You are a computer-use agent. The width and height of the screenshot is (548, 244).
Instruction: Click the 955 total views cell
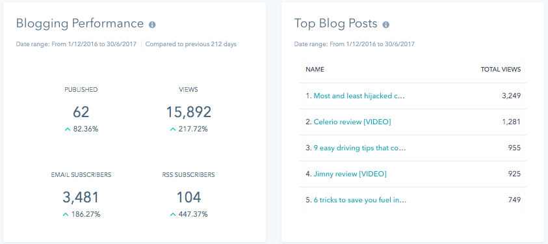514,148
